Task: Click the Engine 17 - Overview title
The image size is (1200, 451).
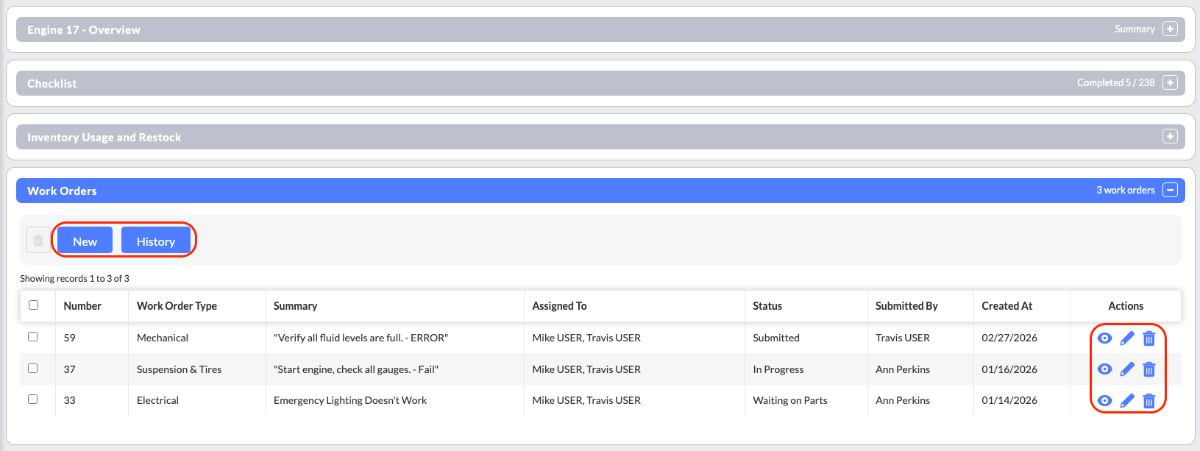Action: [x=83, y=30]
